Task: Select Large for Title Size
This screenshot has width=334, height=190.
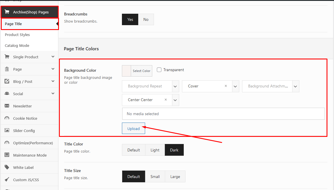Action: [x=175, y=177]
